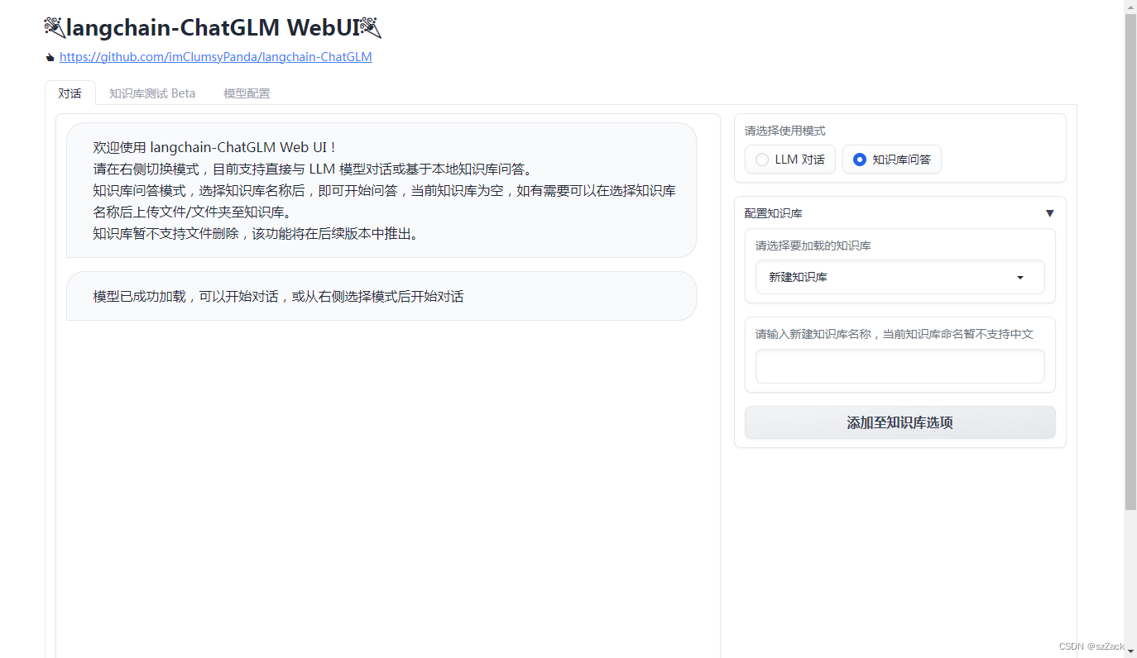The width and height of the screenshot is (1137, 658).
Task: Open the 模型配置 tab
Action: point(247,93)
